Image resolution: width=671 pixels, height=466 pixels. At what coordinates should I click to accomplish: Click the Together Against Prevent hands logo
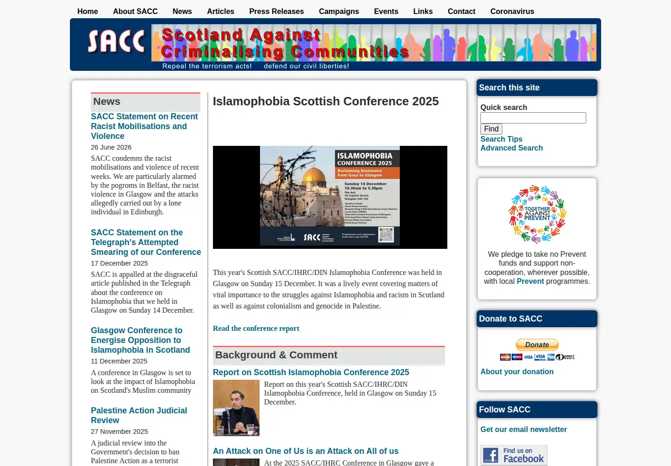click(537, 214)
